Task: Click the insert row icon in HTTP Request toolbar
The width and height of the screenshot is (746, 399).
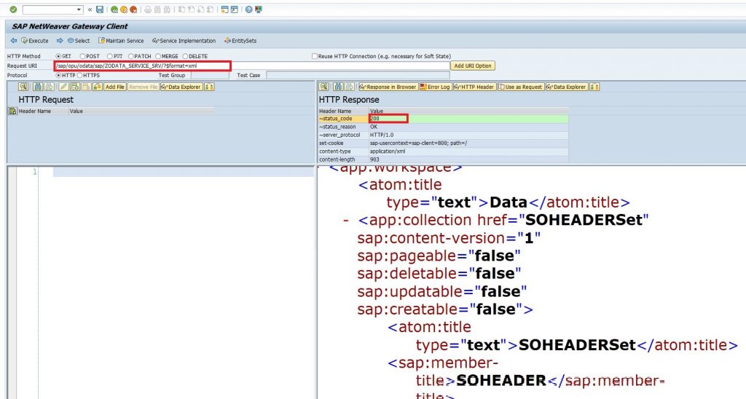Action: [75, 87]
